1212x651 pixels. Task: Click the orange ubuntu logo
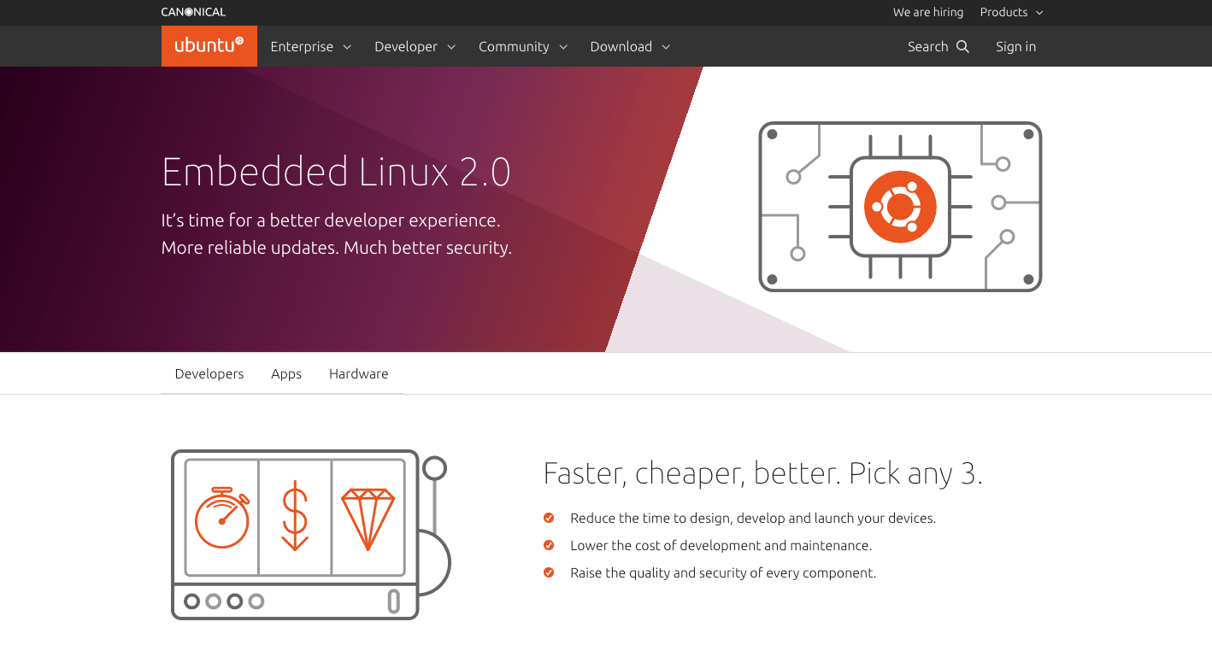tap(209, 46)
